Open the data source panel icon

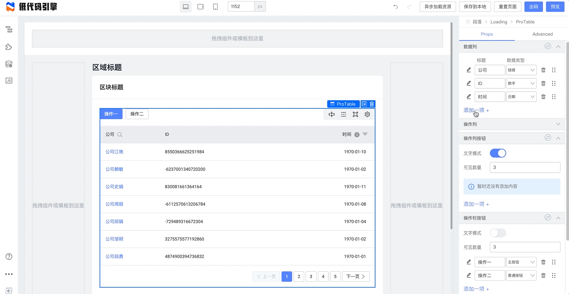pos(9,64)
